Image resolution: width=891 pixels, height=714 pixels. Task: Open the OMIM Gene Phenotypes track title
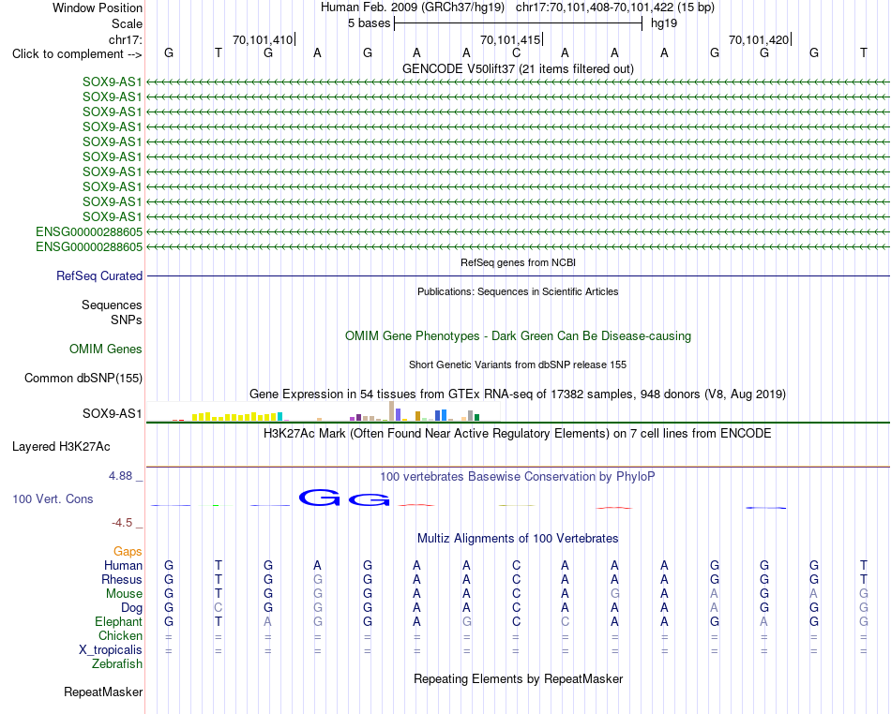click(x=518, y=336)
